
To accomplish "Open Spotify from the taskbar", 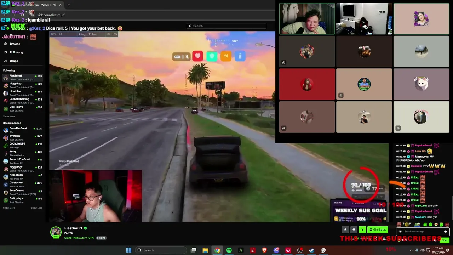I will 229,250.
